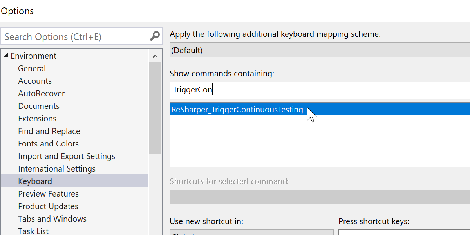Select Accounts in the options tree
The height and width of the screenshot is (235, 470).
[35, 81]
